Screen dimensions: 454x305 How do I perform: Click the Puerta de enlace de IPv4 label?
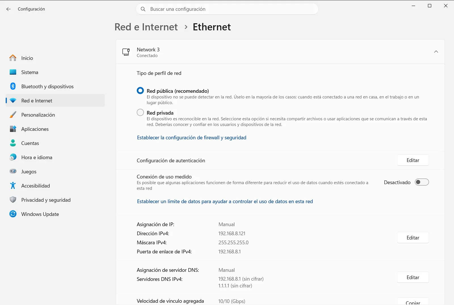(164, 252)
